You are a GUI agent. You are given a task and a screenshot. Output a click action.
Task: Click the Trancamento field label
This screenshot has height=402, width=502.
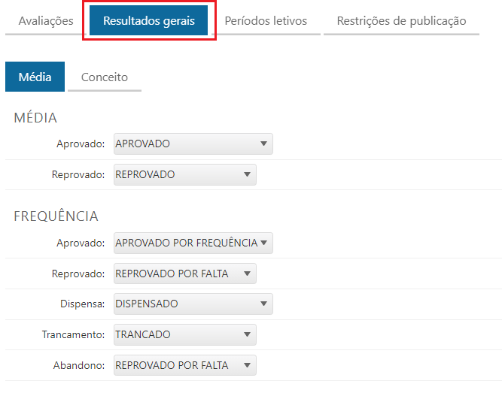pos(73,335)
